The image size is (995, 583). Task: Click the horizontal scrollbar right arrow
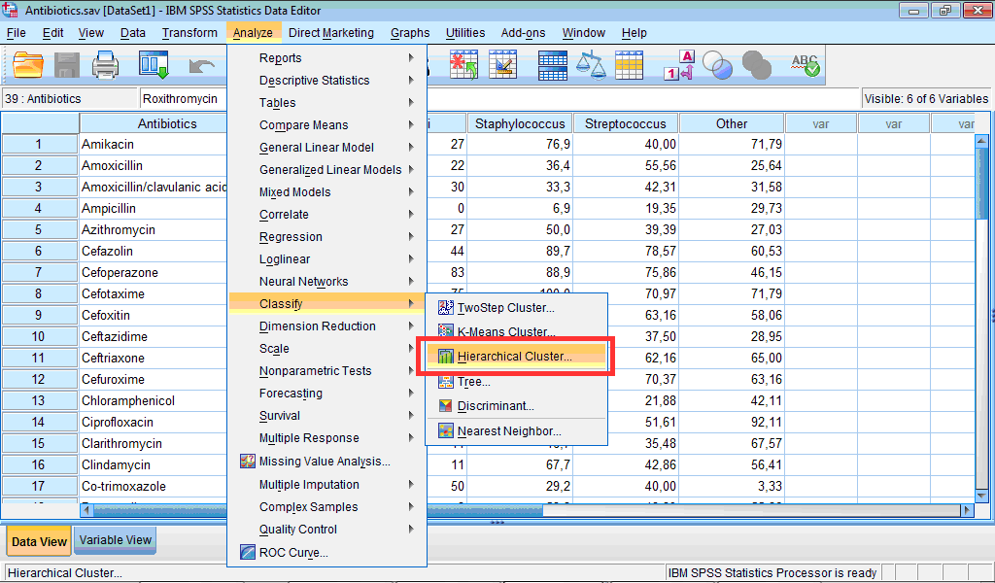click(x=967, y=509)
